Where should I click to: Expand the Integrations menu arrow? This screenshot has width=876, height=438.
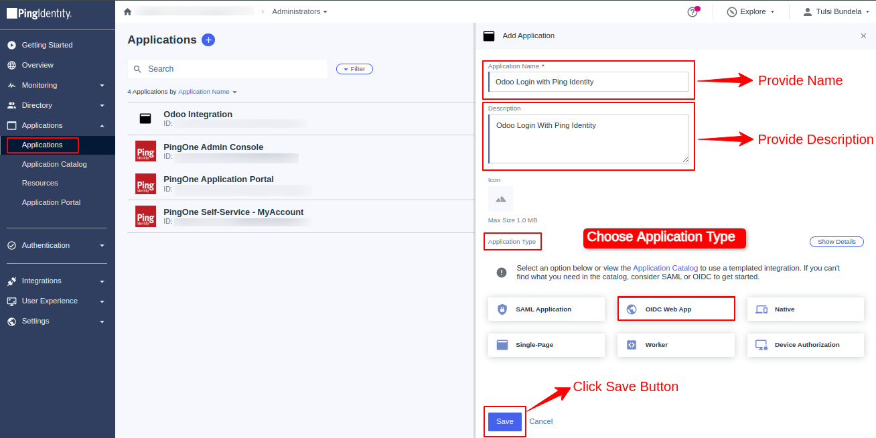coord(102,281)
